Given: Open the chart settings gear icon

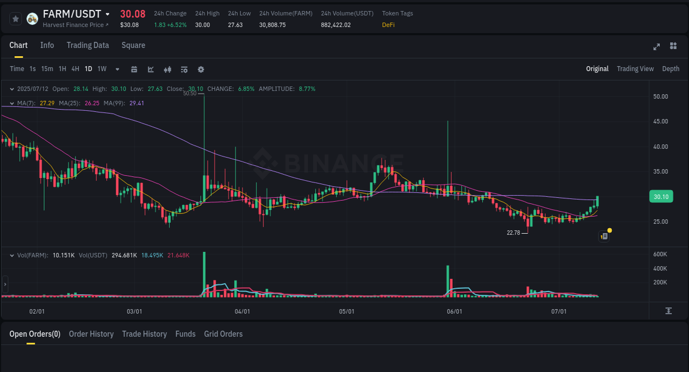Looking at the screenshot, I should click(201, 69).
